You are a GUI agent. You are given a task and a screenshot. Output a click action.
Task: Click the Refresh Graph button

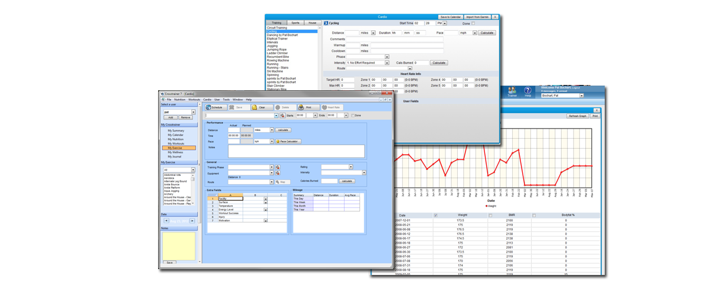(578, 116)
